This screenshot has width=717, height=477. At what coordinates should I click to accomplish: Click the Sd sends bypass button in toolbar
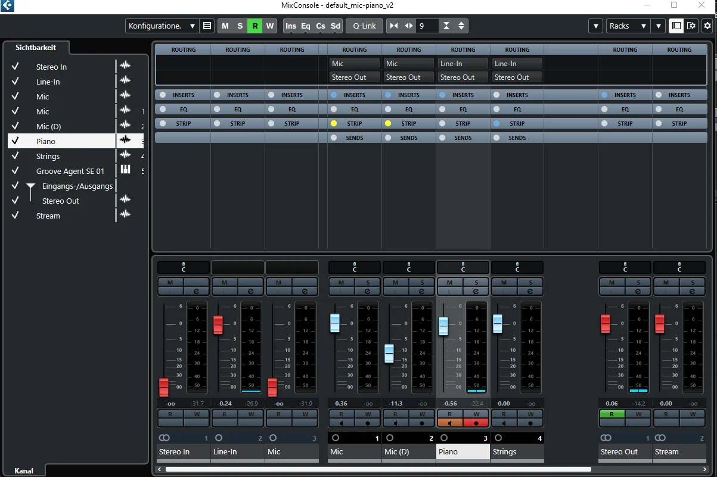336,26
